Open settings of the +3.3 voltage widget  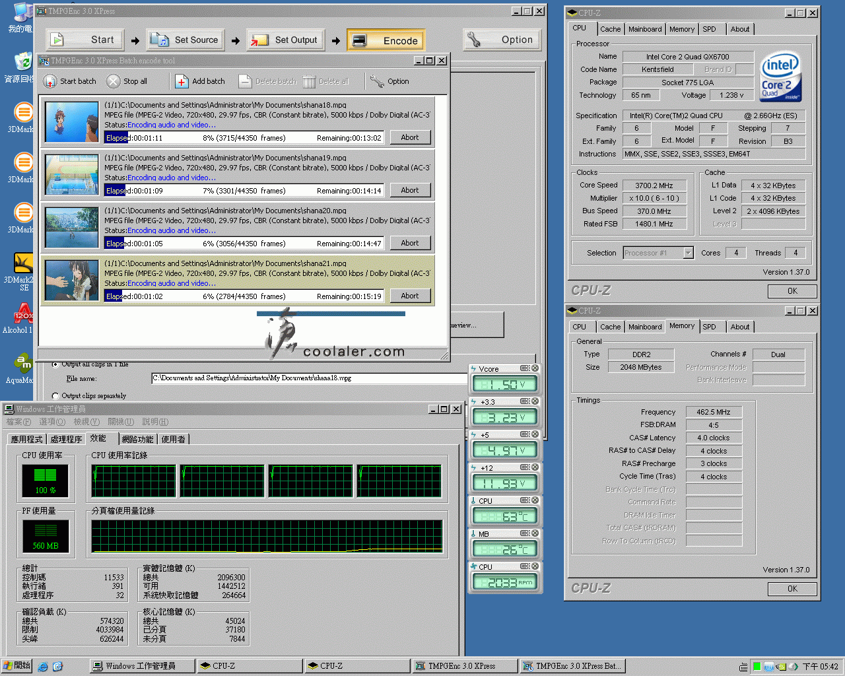click(x=525, y=401)
